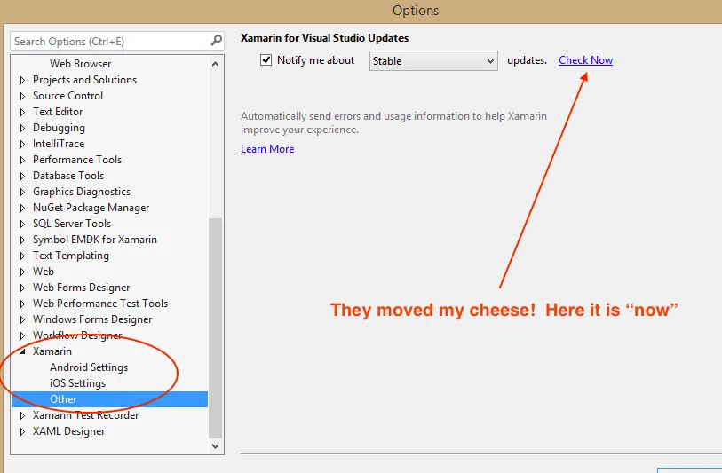
Task: Select the iOS Settings page
Action: click(77, 383)
